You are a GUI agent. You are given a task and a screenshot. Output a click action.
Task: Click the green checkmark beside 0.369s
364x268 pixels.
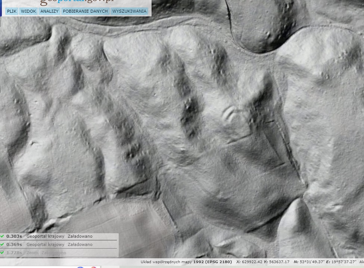[x=2, y=244]
